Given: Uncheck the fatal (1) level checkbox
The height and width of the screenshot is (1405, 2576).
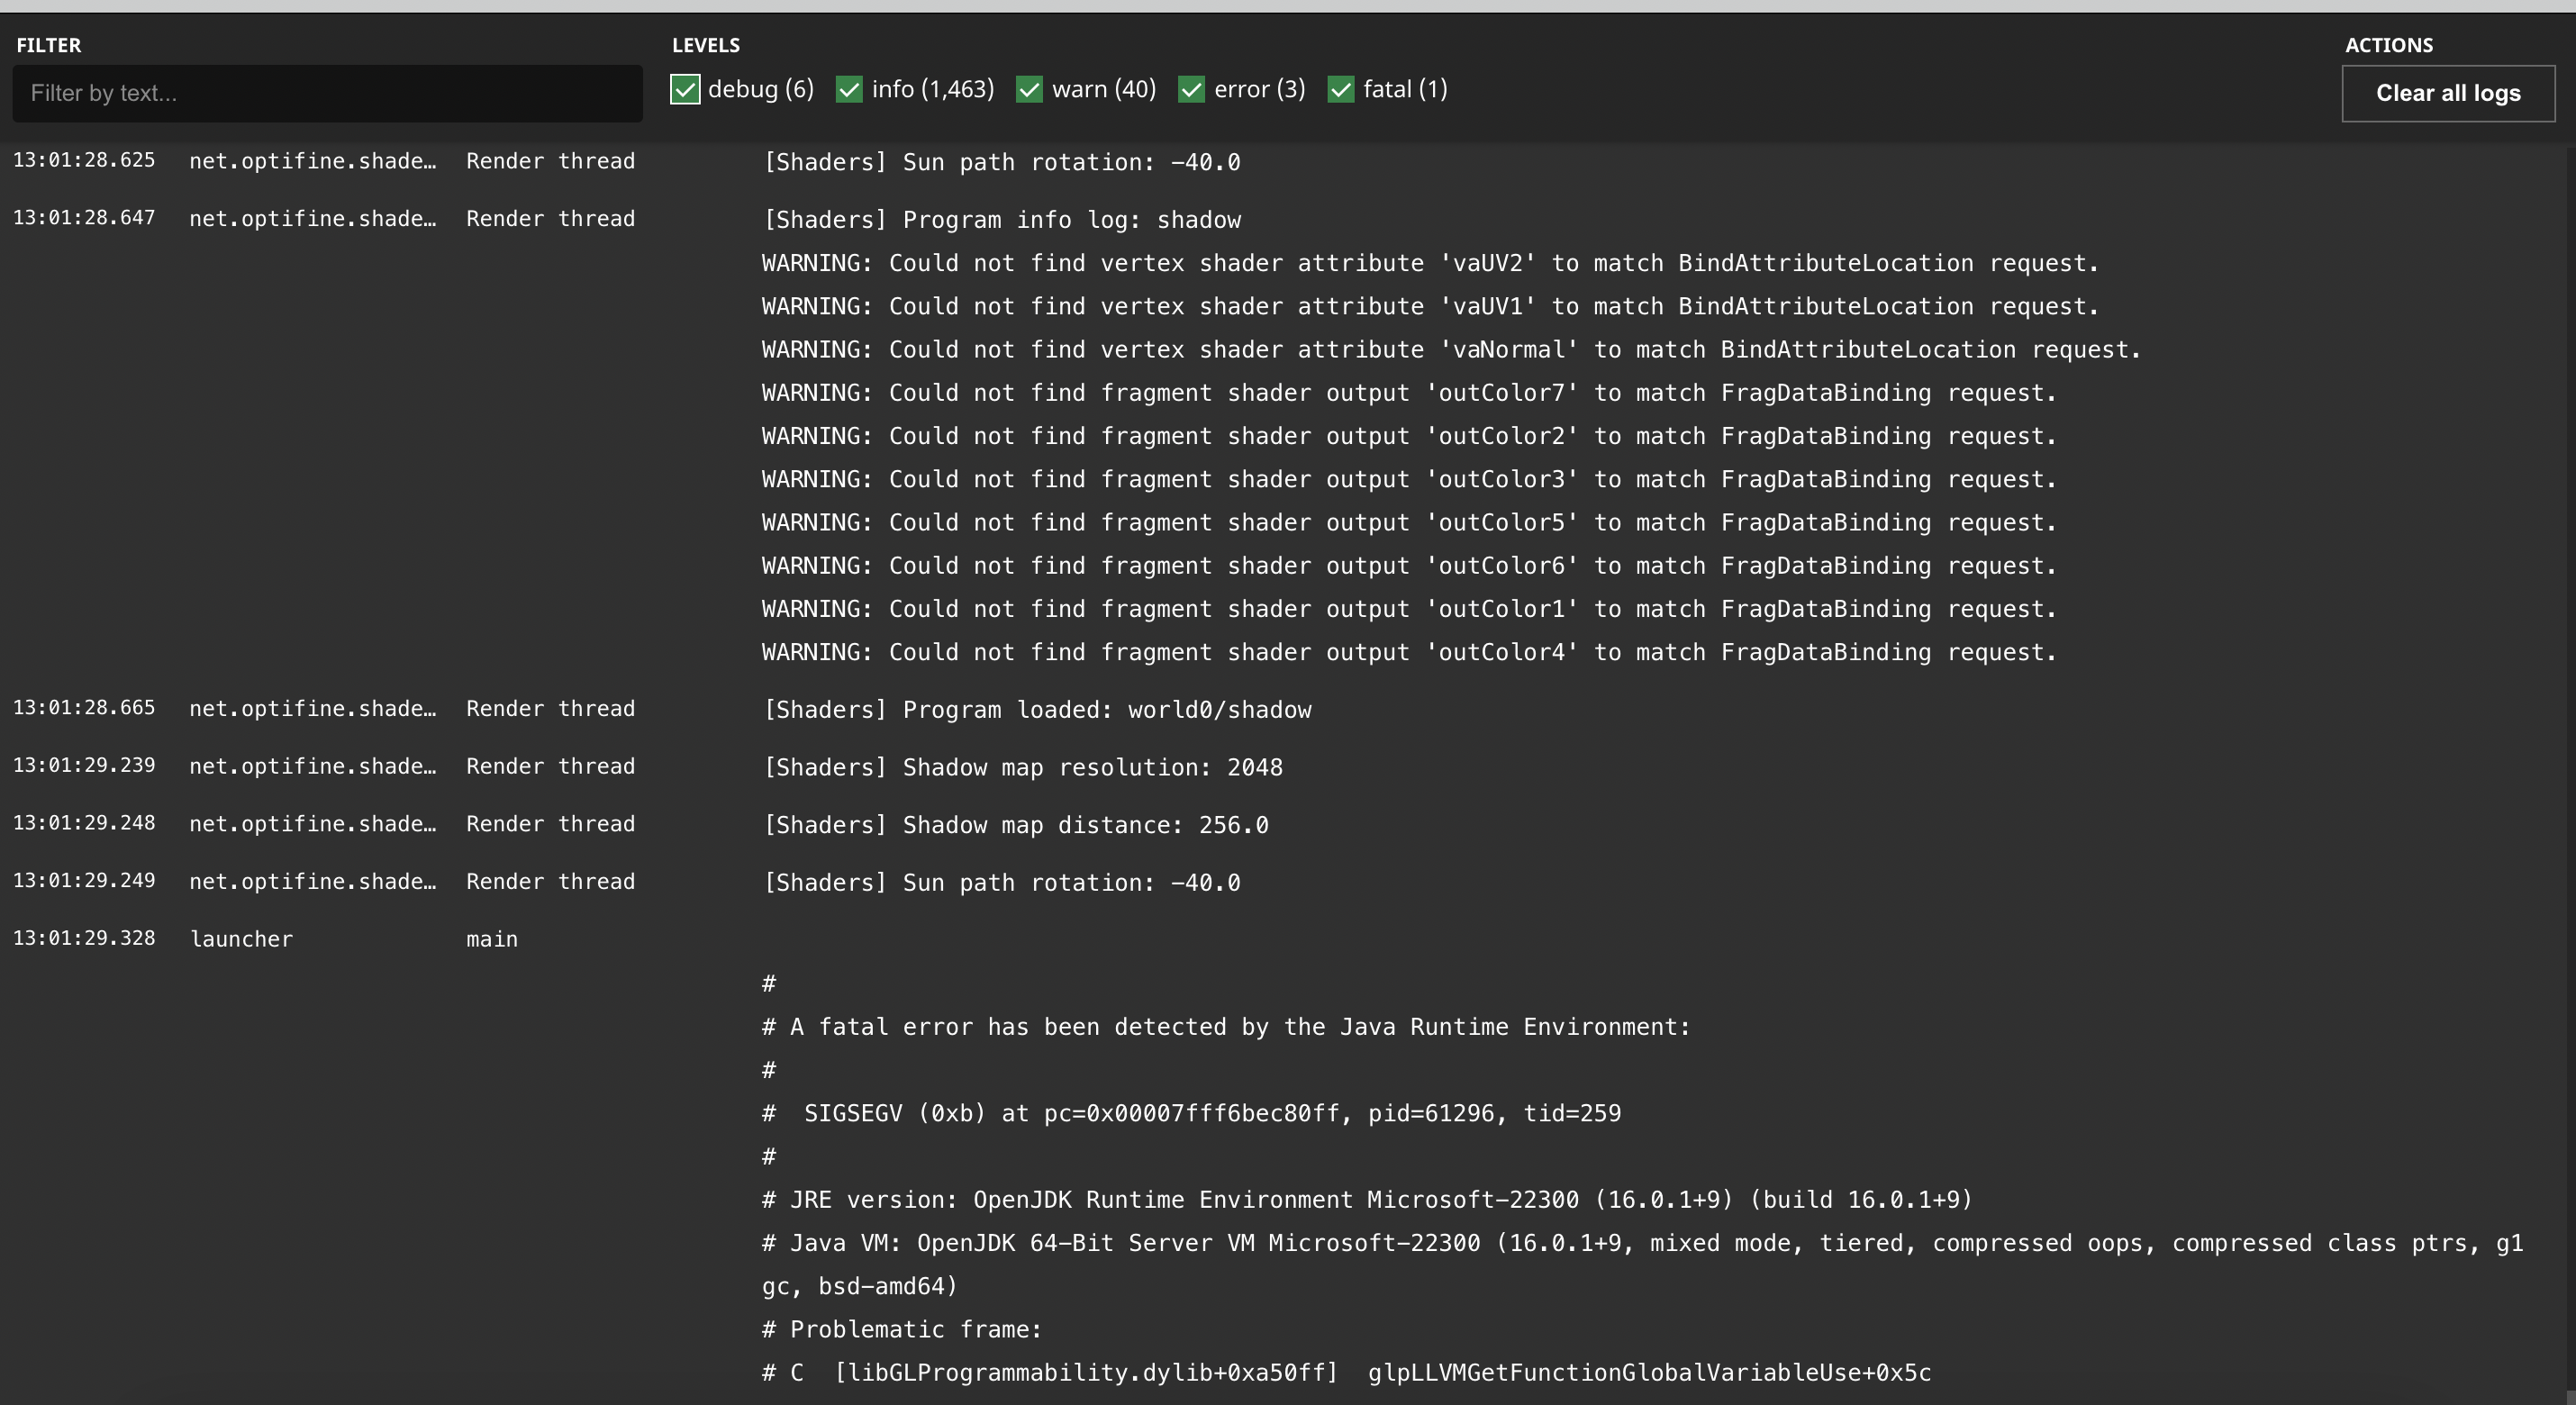Looking at the screenshot, I should coord(1340,90).
